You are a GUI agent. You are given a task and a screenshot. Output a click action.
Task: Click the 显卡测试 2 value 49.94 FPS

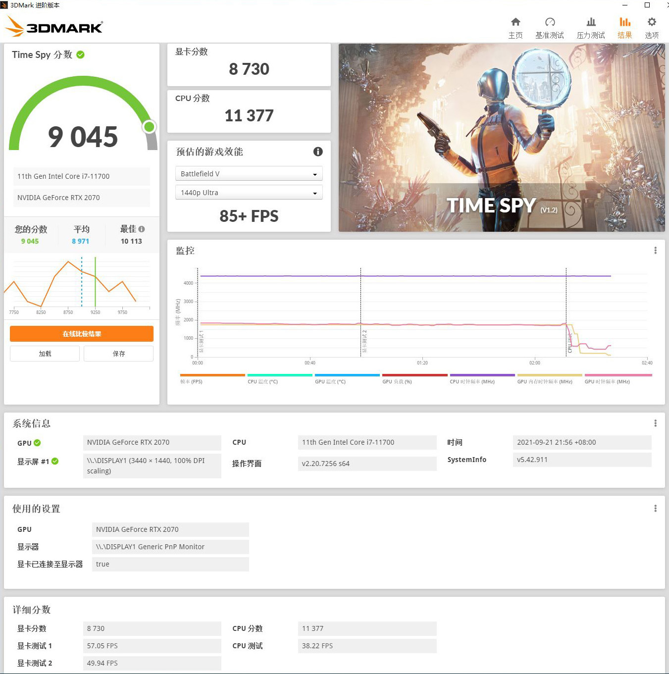pos(152,663)
